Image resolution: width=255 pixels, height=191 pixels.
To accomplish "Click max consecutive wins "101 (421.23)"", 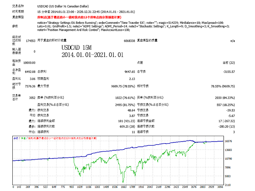I will (x=127, y=121).
